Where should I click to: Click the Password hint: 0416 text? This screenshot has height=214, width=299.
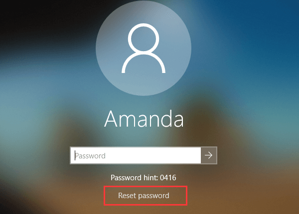click(x=144, y=178)
